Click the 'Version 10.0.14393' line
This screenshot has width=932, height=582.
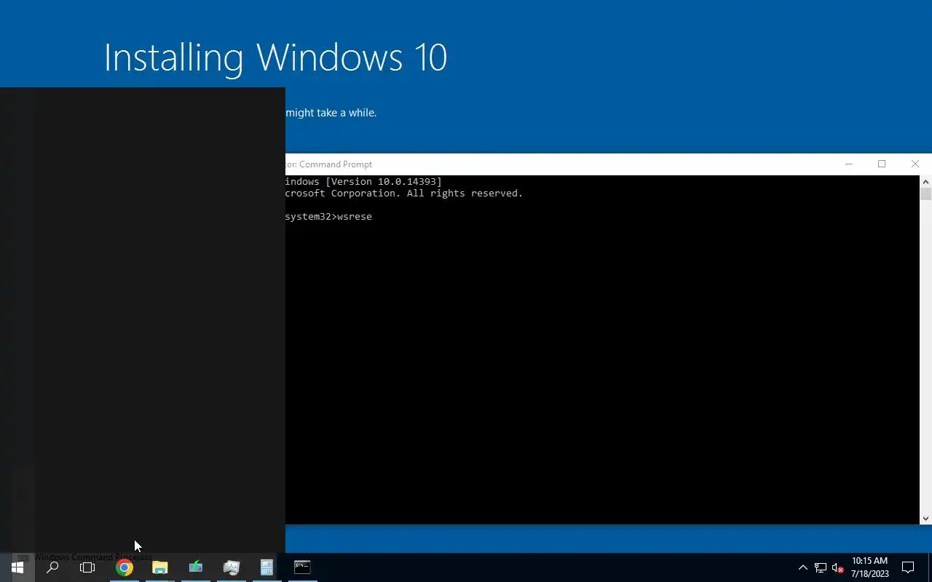tap(363, 182)
